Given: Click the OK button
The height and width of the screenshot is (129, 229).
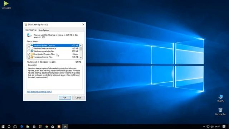Looking at the screenshot, I should tap(65, 98).
